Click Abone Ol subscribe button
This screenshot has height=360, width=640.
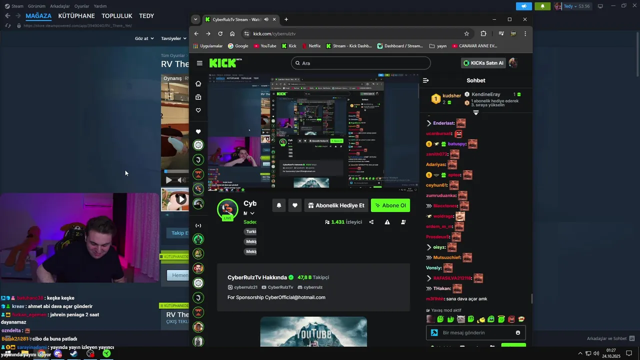click(x=390, y=205)
